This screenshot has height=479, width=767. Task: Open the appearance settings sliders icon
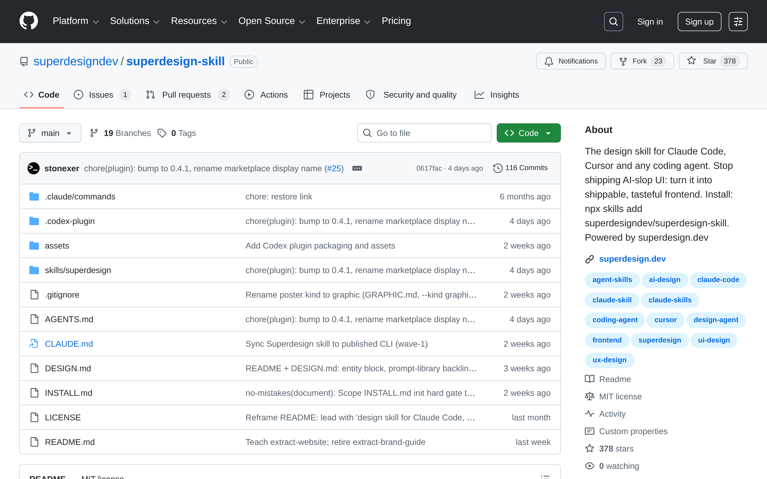(738, 22)
